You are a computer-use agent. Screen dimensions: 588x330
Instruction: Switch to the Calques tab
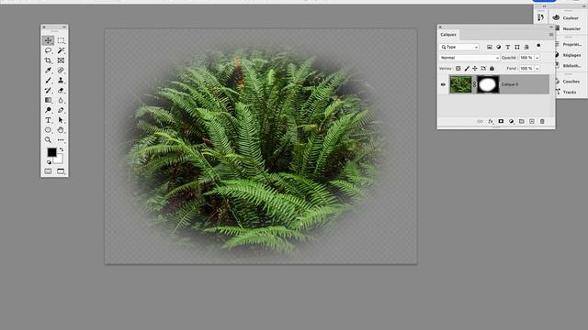click(448, 35)
